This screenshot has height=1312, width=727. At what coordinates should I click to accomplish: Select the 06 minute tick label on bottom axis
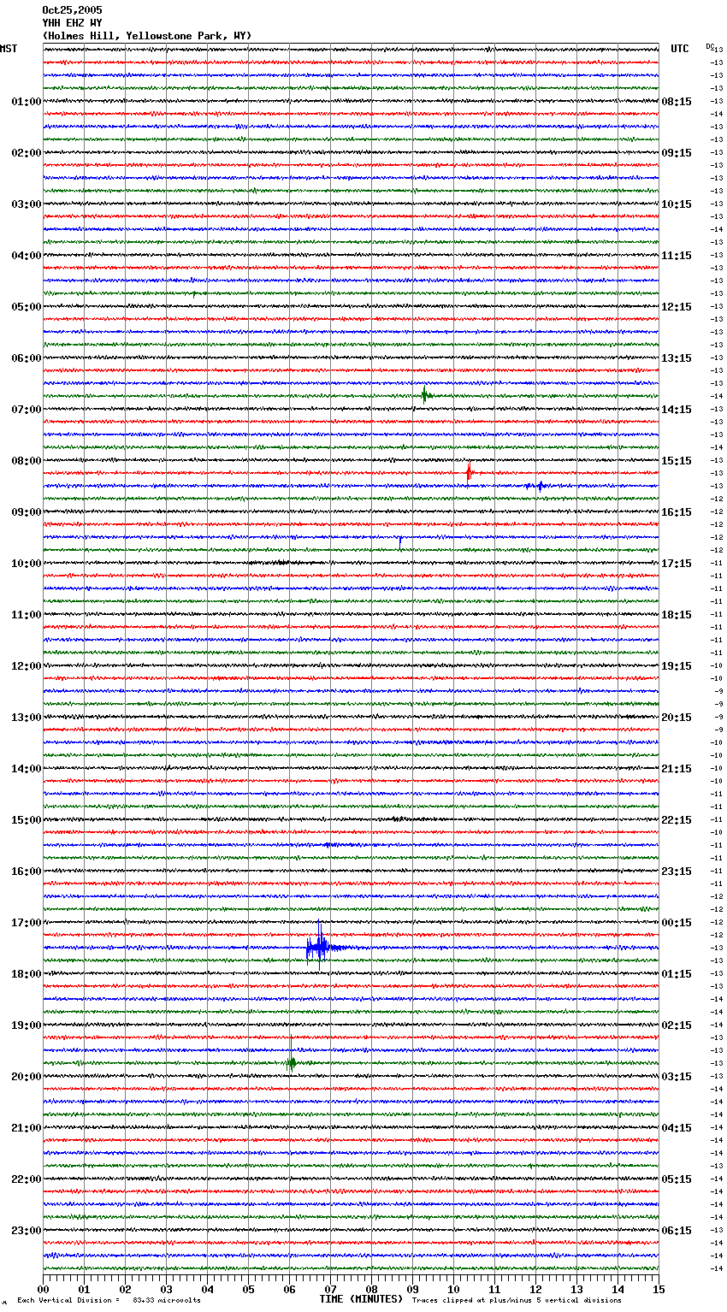pyautogui.click(x=289, y=1289)
